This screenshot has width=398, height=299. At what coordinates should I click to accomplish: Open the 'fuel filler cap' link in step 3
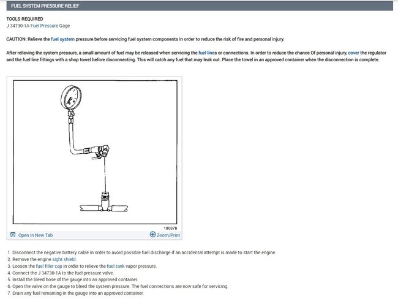(x=49, y=267)
